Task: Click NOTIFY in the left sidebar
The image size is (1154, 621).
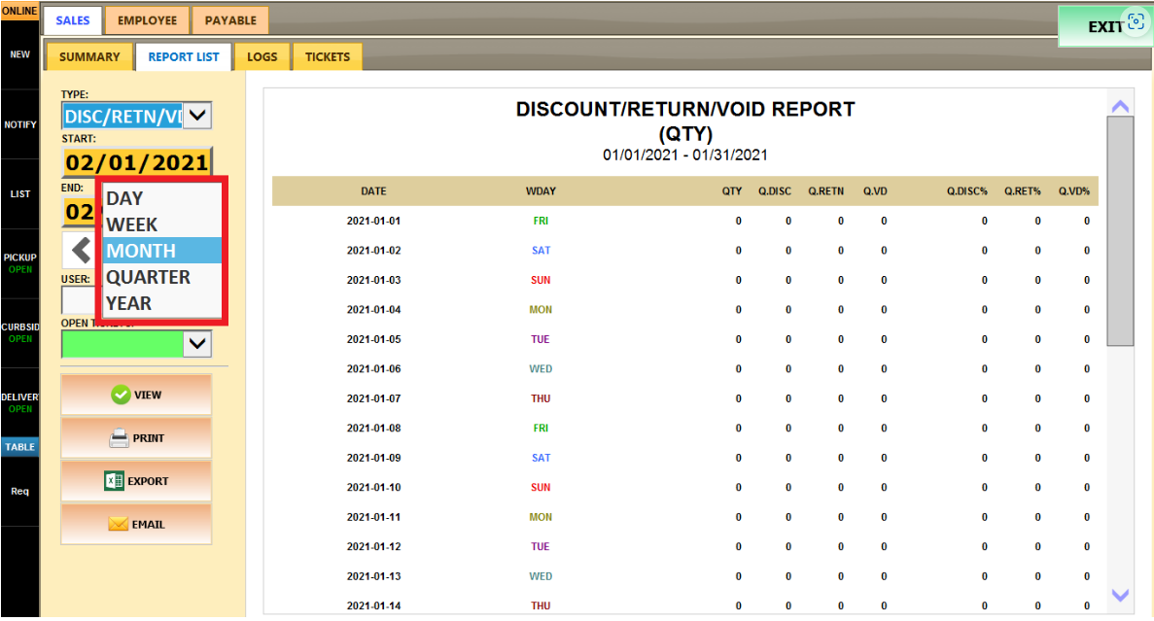Action: (x=19, y=125)
